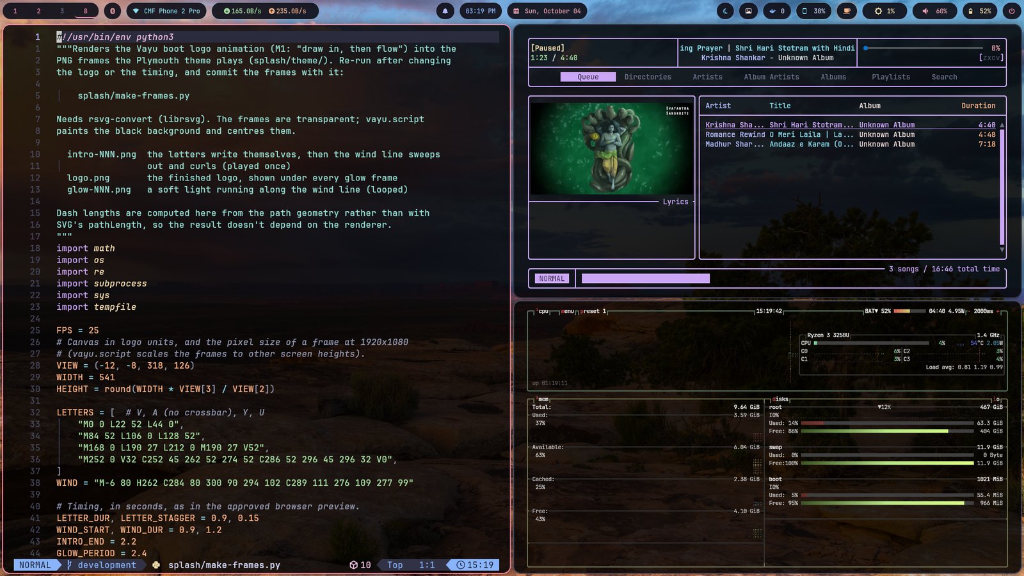Click the calendar icon beside Sun, October 04
The image size is (1024, 576).
point(516,11)
